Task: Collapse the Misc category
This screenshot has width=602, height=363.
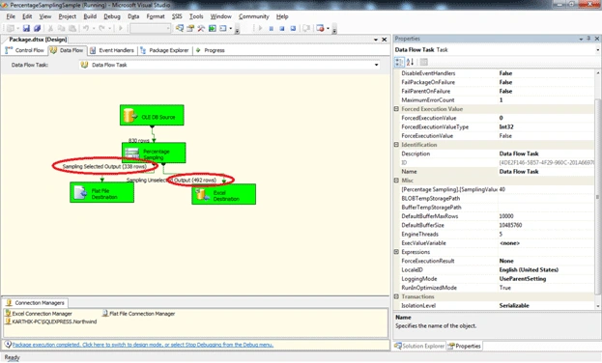Action: point(396,181)
